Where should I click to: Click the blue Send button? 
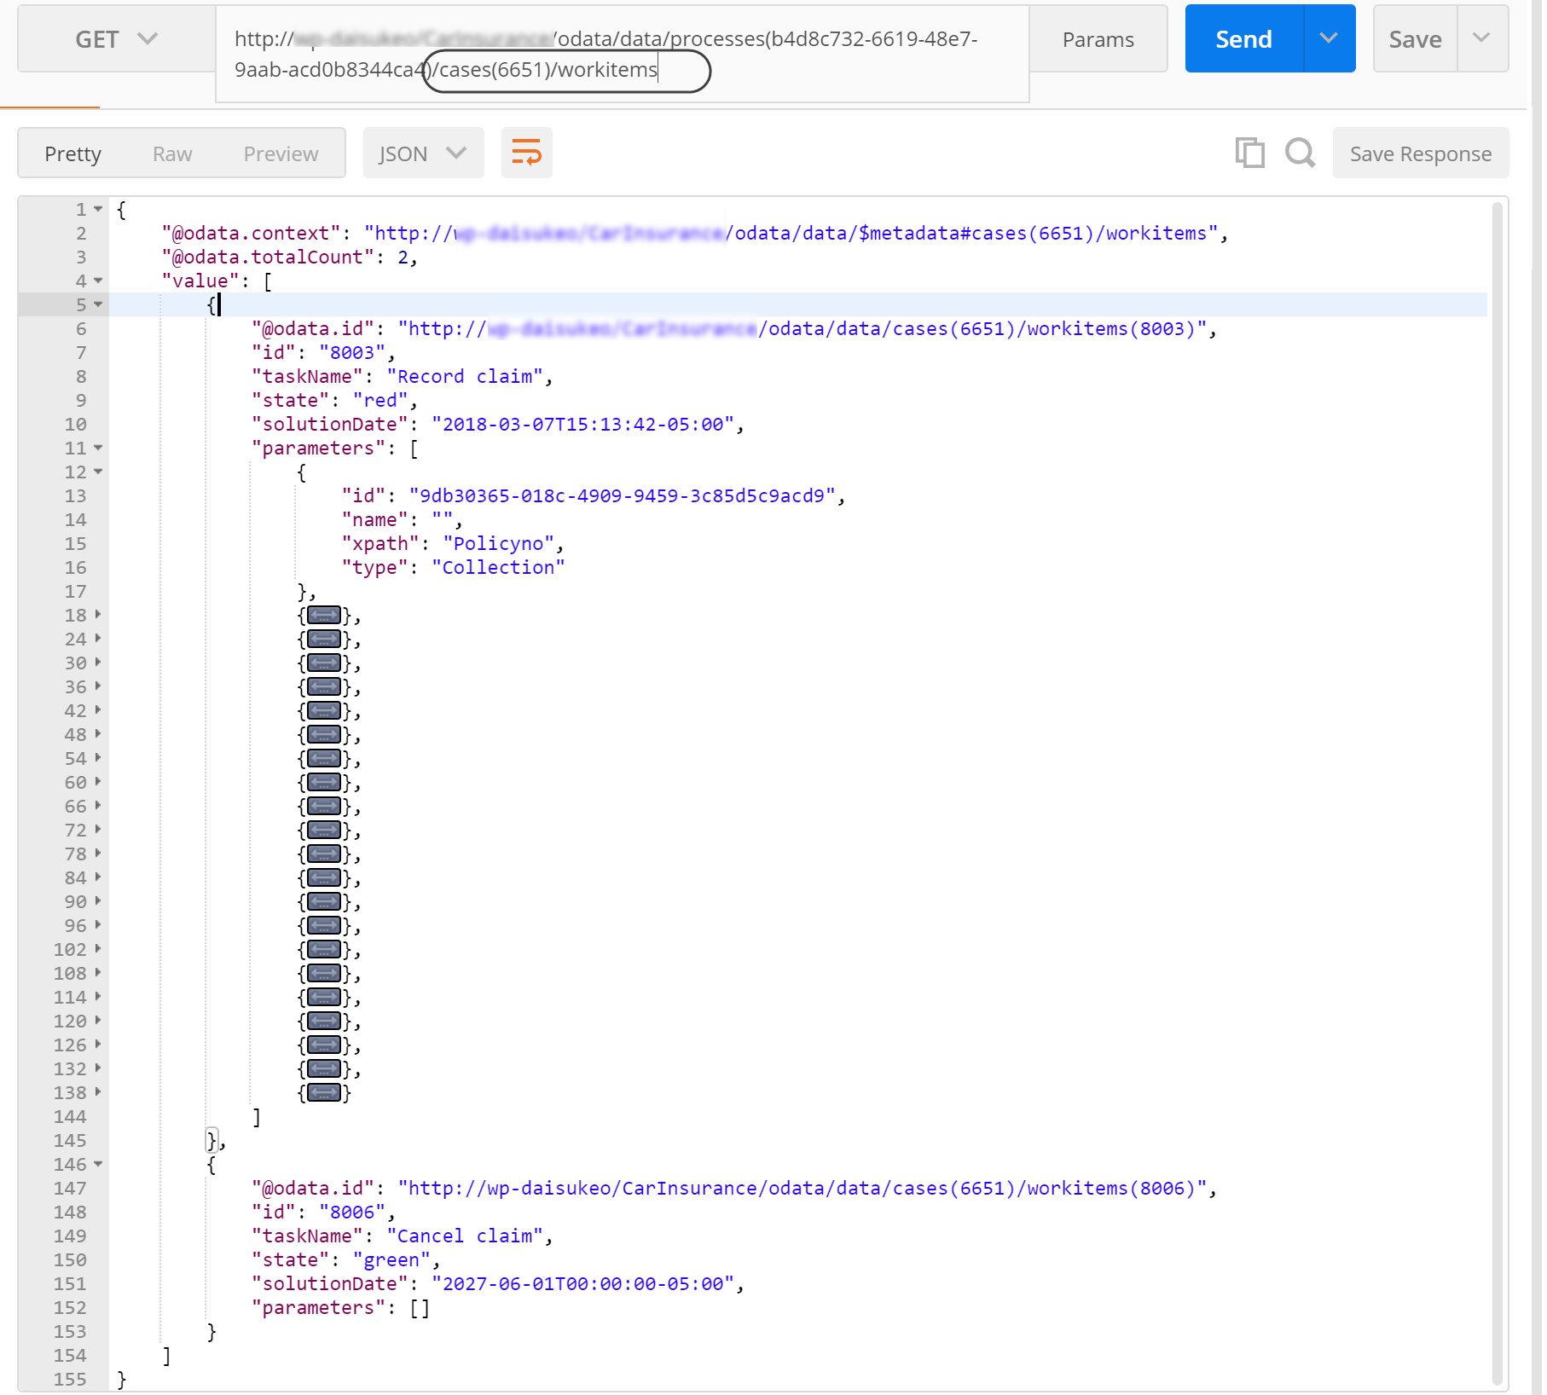tap(1244, 38)
